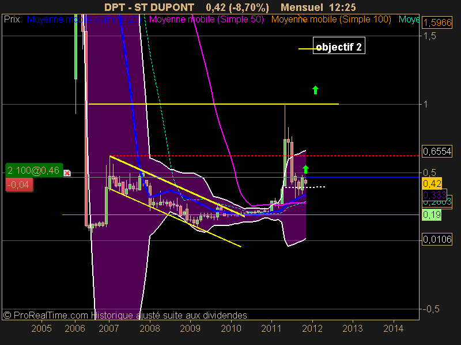Click the -0,5 value on price axis
The width and height of the screenshot is (461, 345).
(x=430, y=309)
